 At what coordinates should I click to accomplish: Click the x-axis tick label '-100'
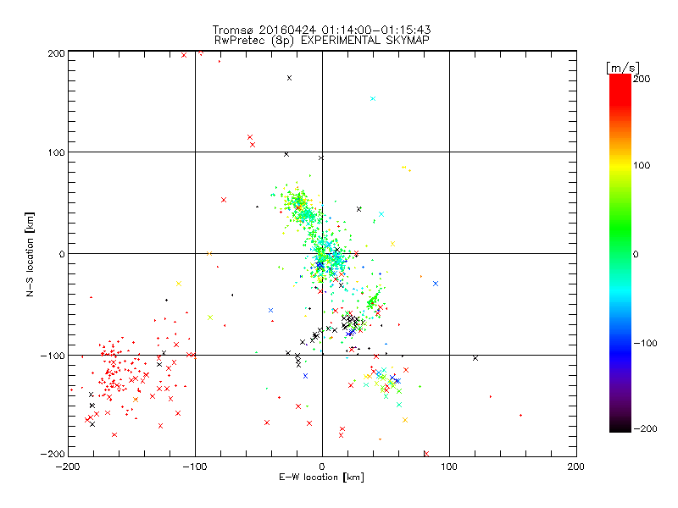pyautogui.click(x=195, y=467)
